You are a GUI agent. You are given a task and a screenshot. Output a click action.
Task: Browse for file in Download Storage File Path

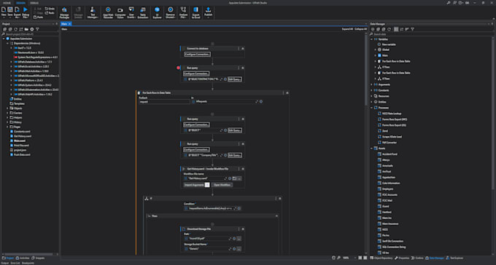click(x=239, y=239)
